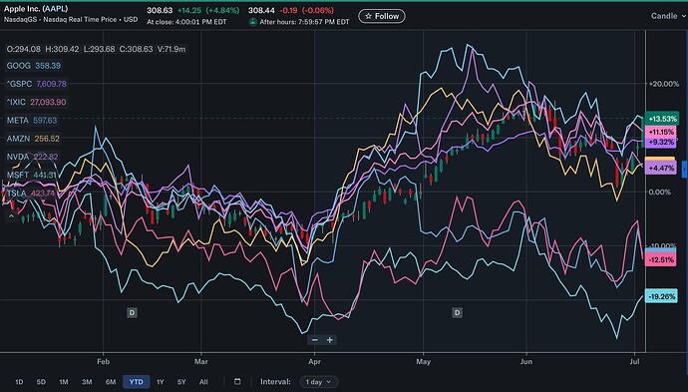688x392 pixels.
Task: Click the ^IXIC 27,093.90 legend entry
Action: pos(36,103)
